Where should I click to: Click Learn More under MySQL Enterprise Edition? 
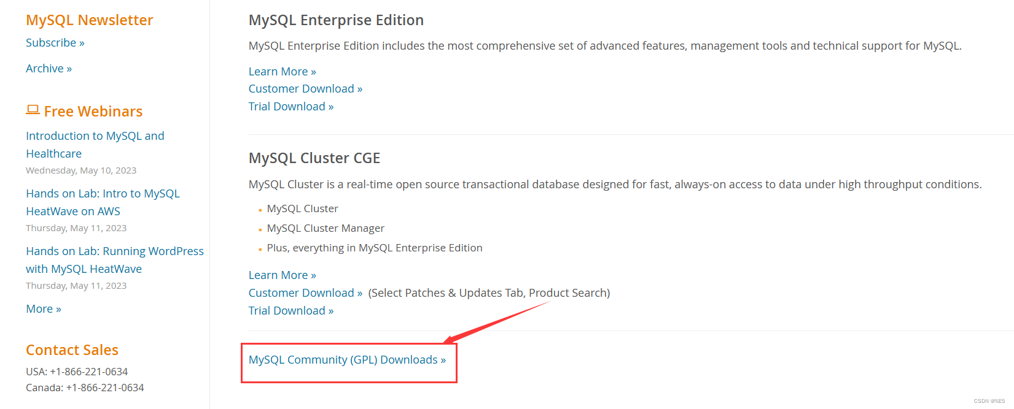coord(283,72)
